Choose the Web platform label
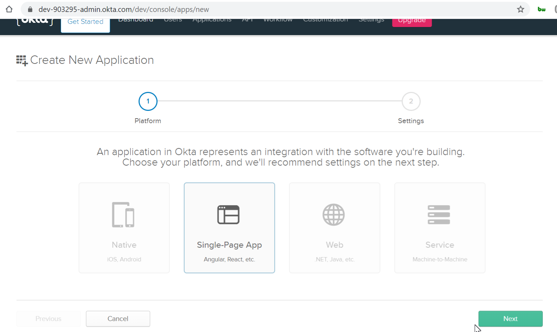The image size is (557, 332). click(x=334, y=245)
